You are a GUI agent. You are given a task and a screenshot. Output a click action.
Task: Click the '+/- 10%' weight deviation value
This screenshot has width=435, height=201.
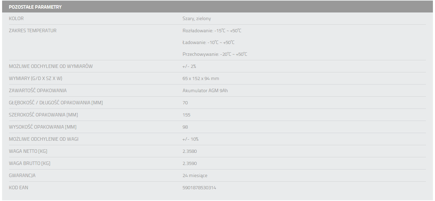coord(190,139)
